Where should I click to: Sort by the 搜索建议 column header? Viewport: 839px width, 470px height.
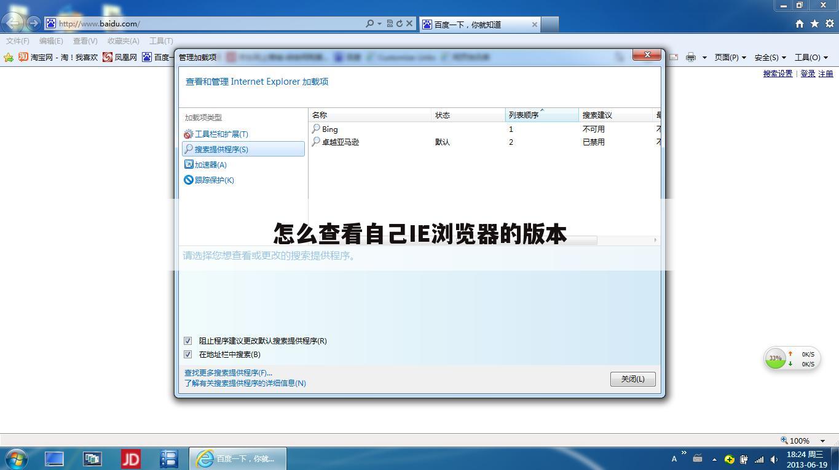coord(616,115)
